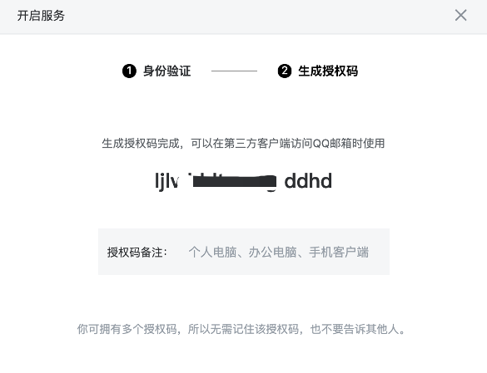Click the 开启服务 dialog title
This screenshot has width=487, height=373.
(41, 16)
